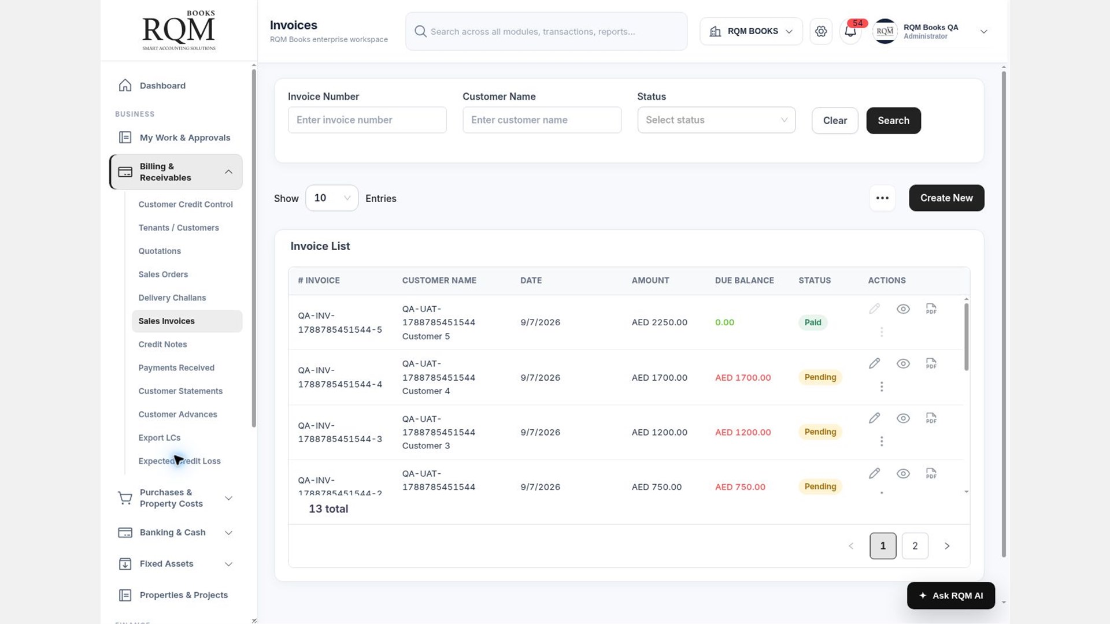Go to Tenants / Customers
Viewport: 1110px width, 624px height.
[179, 228]
